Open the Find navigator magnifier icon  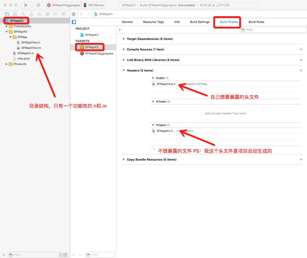point(23,14)
